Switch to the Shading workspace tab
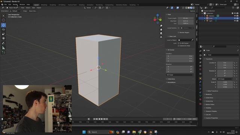The image size is (240, 135). pos(82,5)
